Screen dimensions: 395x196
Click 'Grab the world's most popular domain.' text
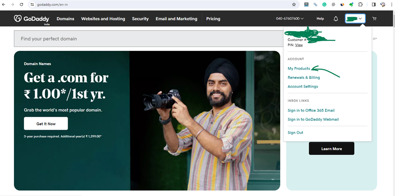[63, 110]
